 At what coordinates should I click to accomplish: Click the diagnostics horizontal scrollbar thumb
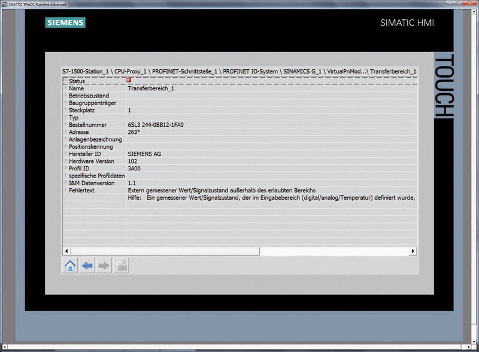165,251
